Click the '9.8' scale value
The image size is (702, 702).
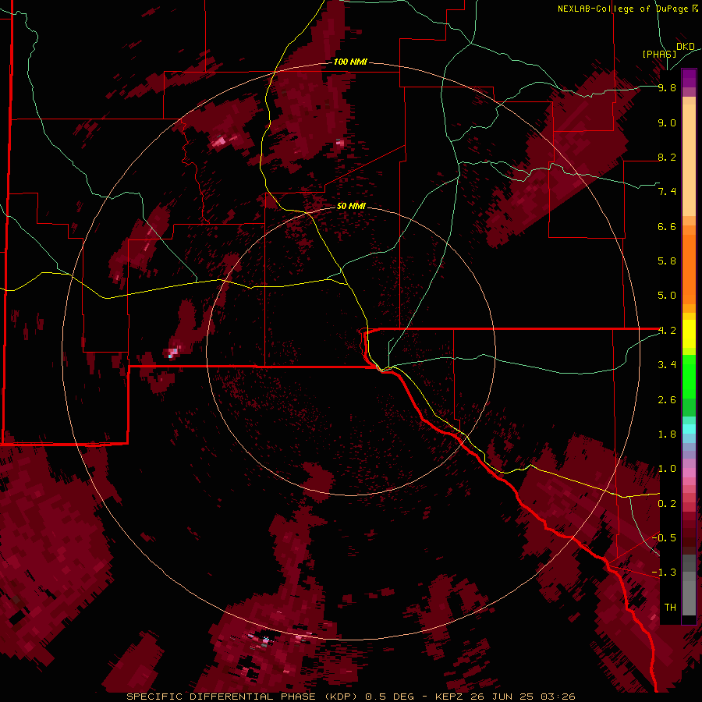coord(667,87)
